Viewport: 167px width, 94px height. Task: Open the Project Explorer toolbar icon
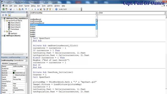coord(44,9)
